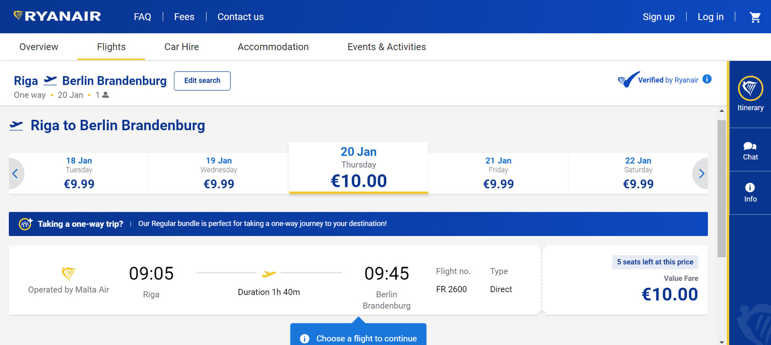The image size is (771, 345).
Task: Open the Fees link in header
Action: tap(184, 17)
